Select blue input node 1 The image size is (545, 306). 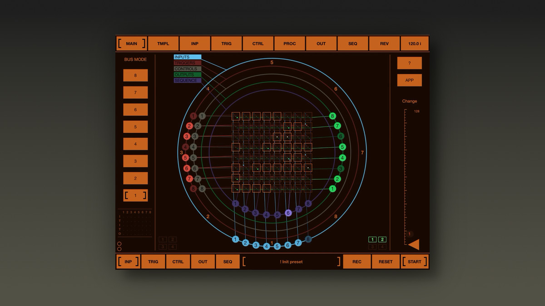tap(235, 239)
